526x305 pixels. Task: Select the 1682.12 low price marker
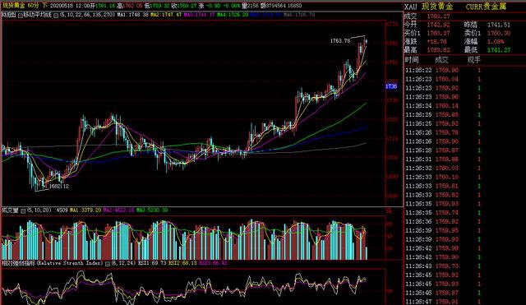pyautogui.click(x=58, y=187)
